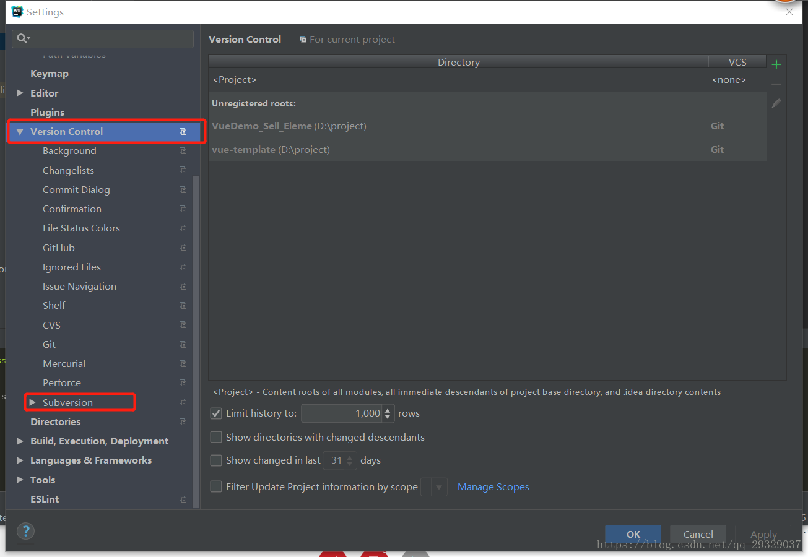Open the ESLint settings page

45,499
